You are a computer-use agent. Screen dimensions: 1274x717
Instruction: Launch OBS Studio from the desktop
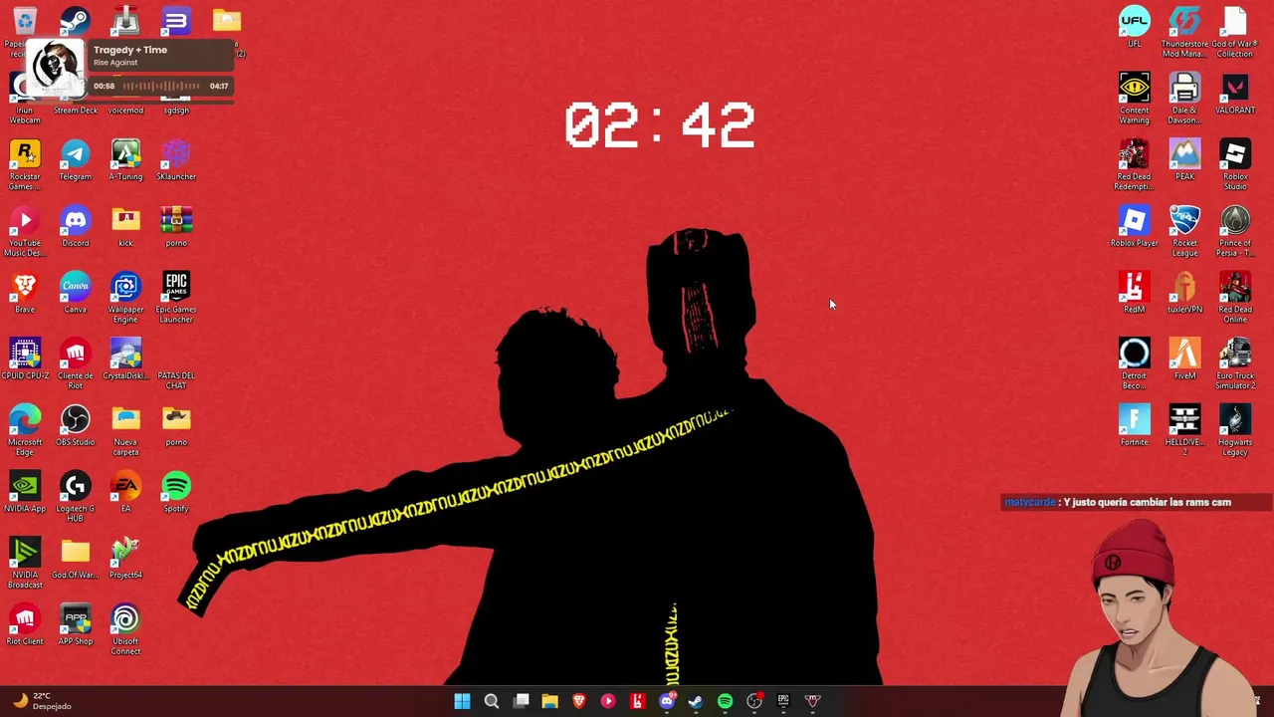75,426
